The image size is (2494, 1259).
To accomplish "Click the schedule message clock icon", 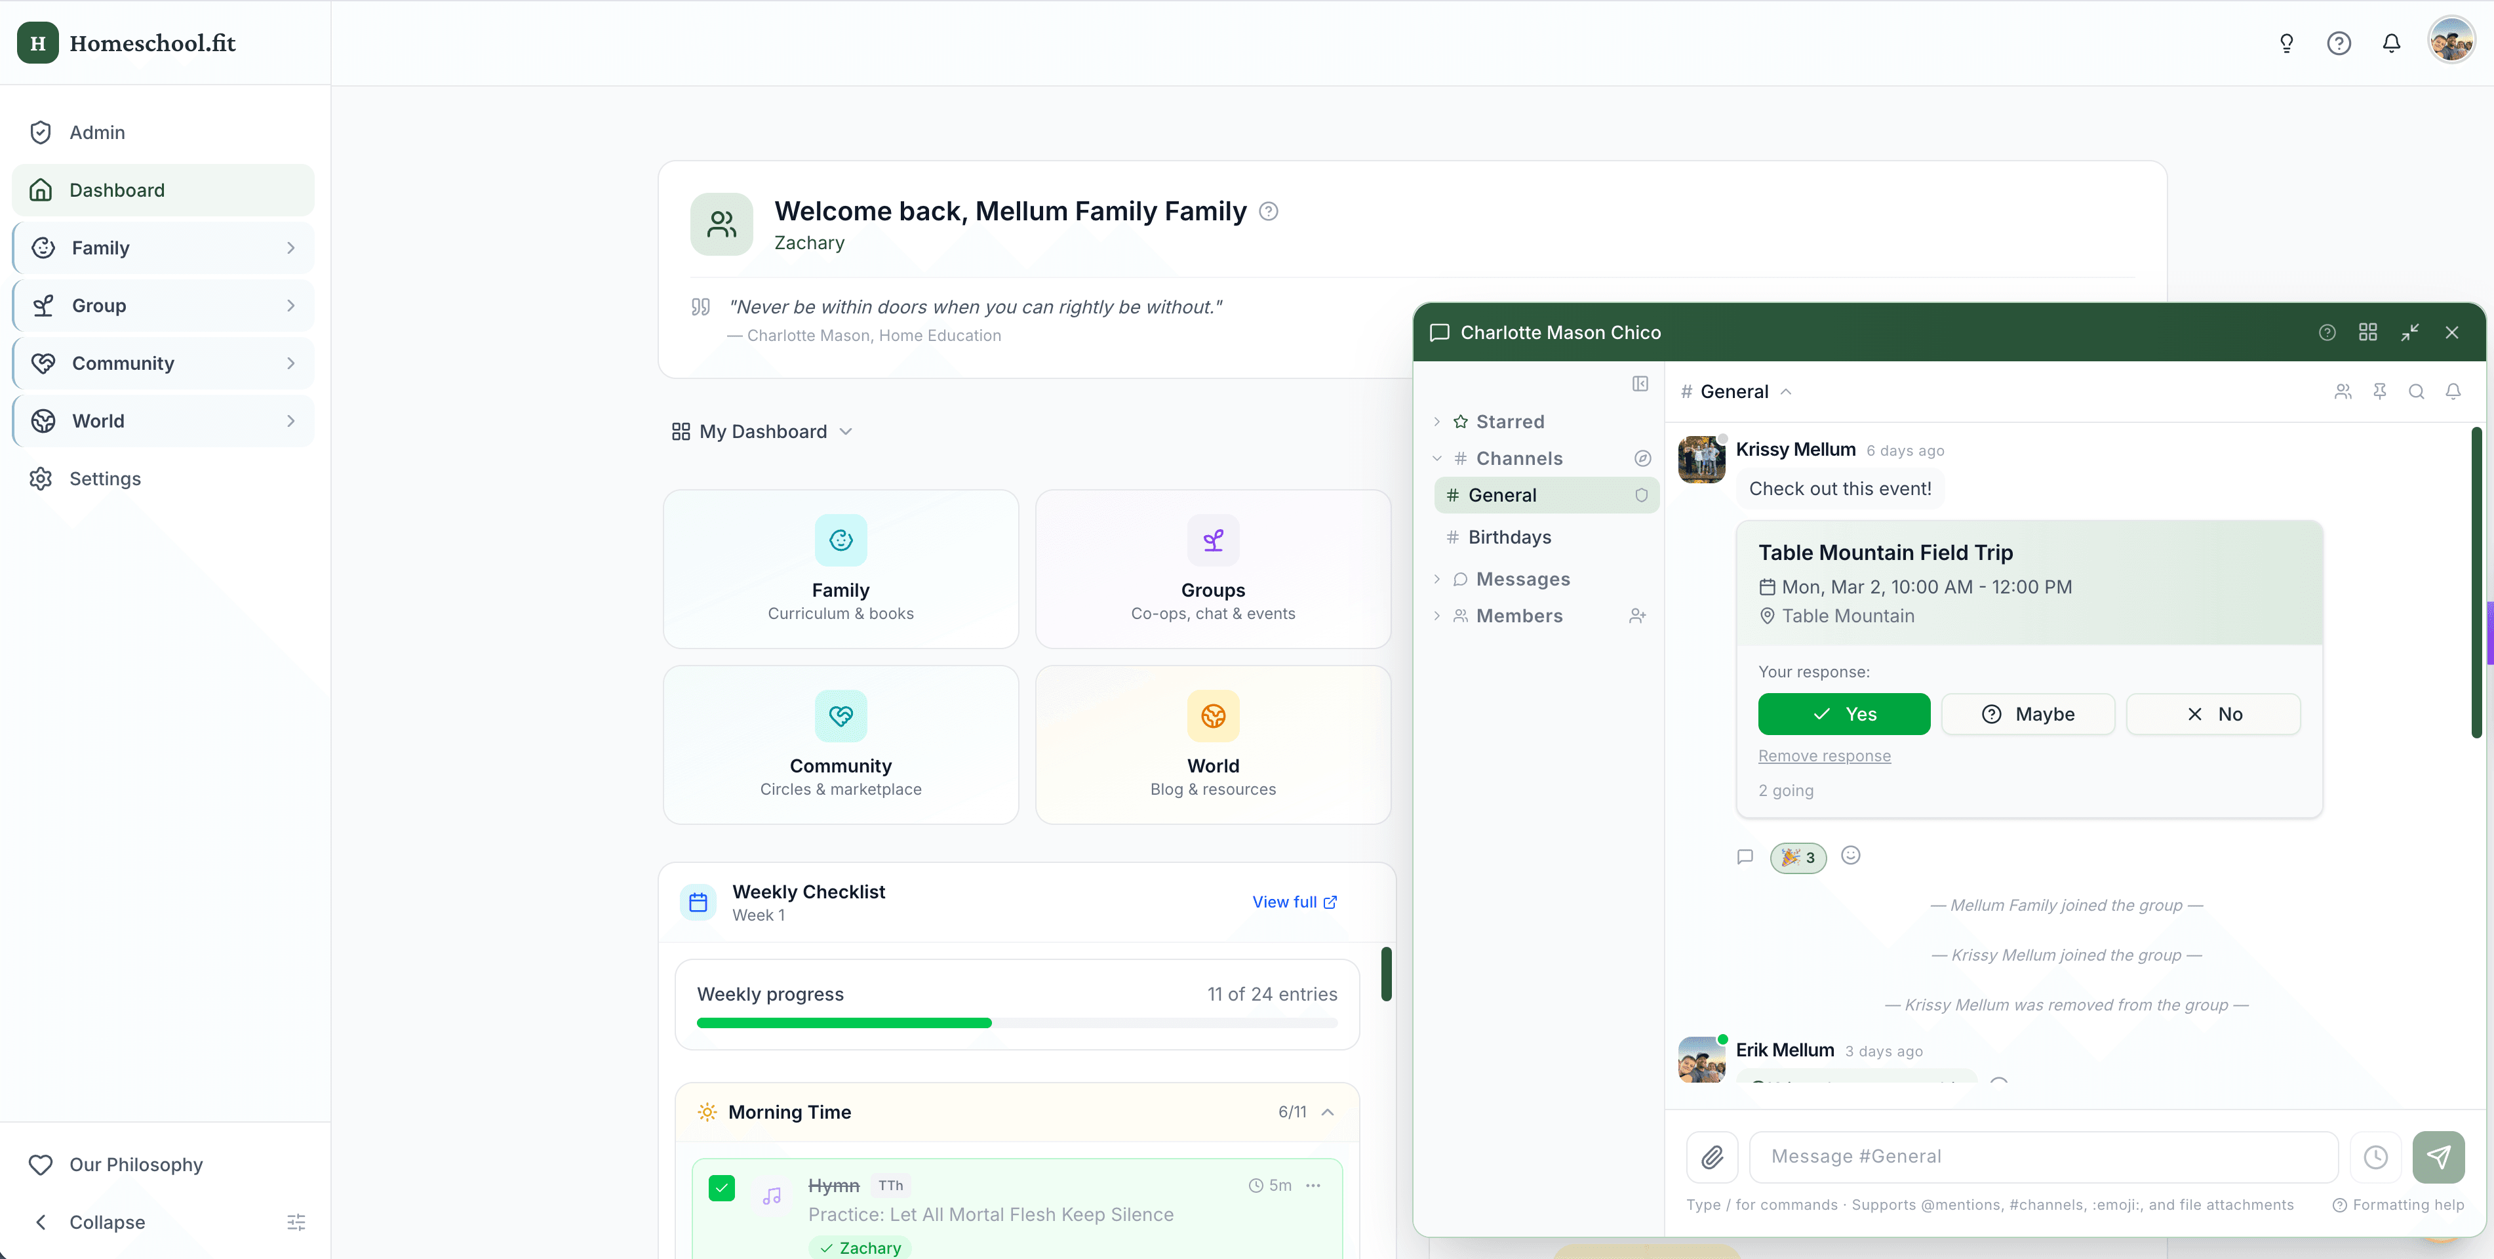I will click(2376, 1156).
